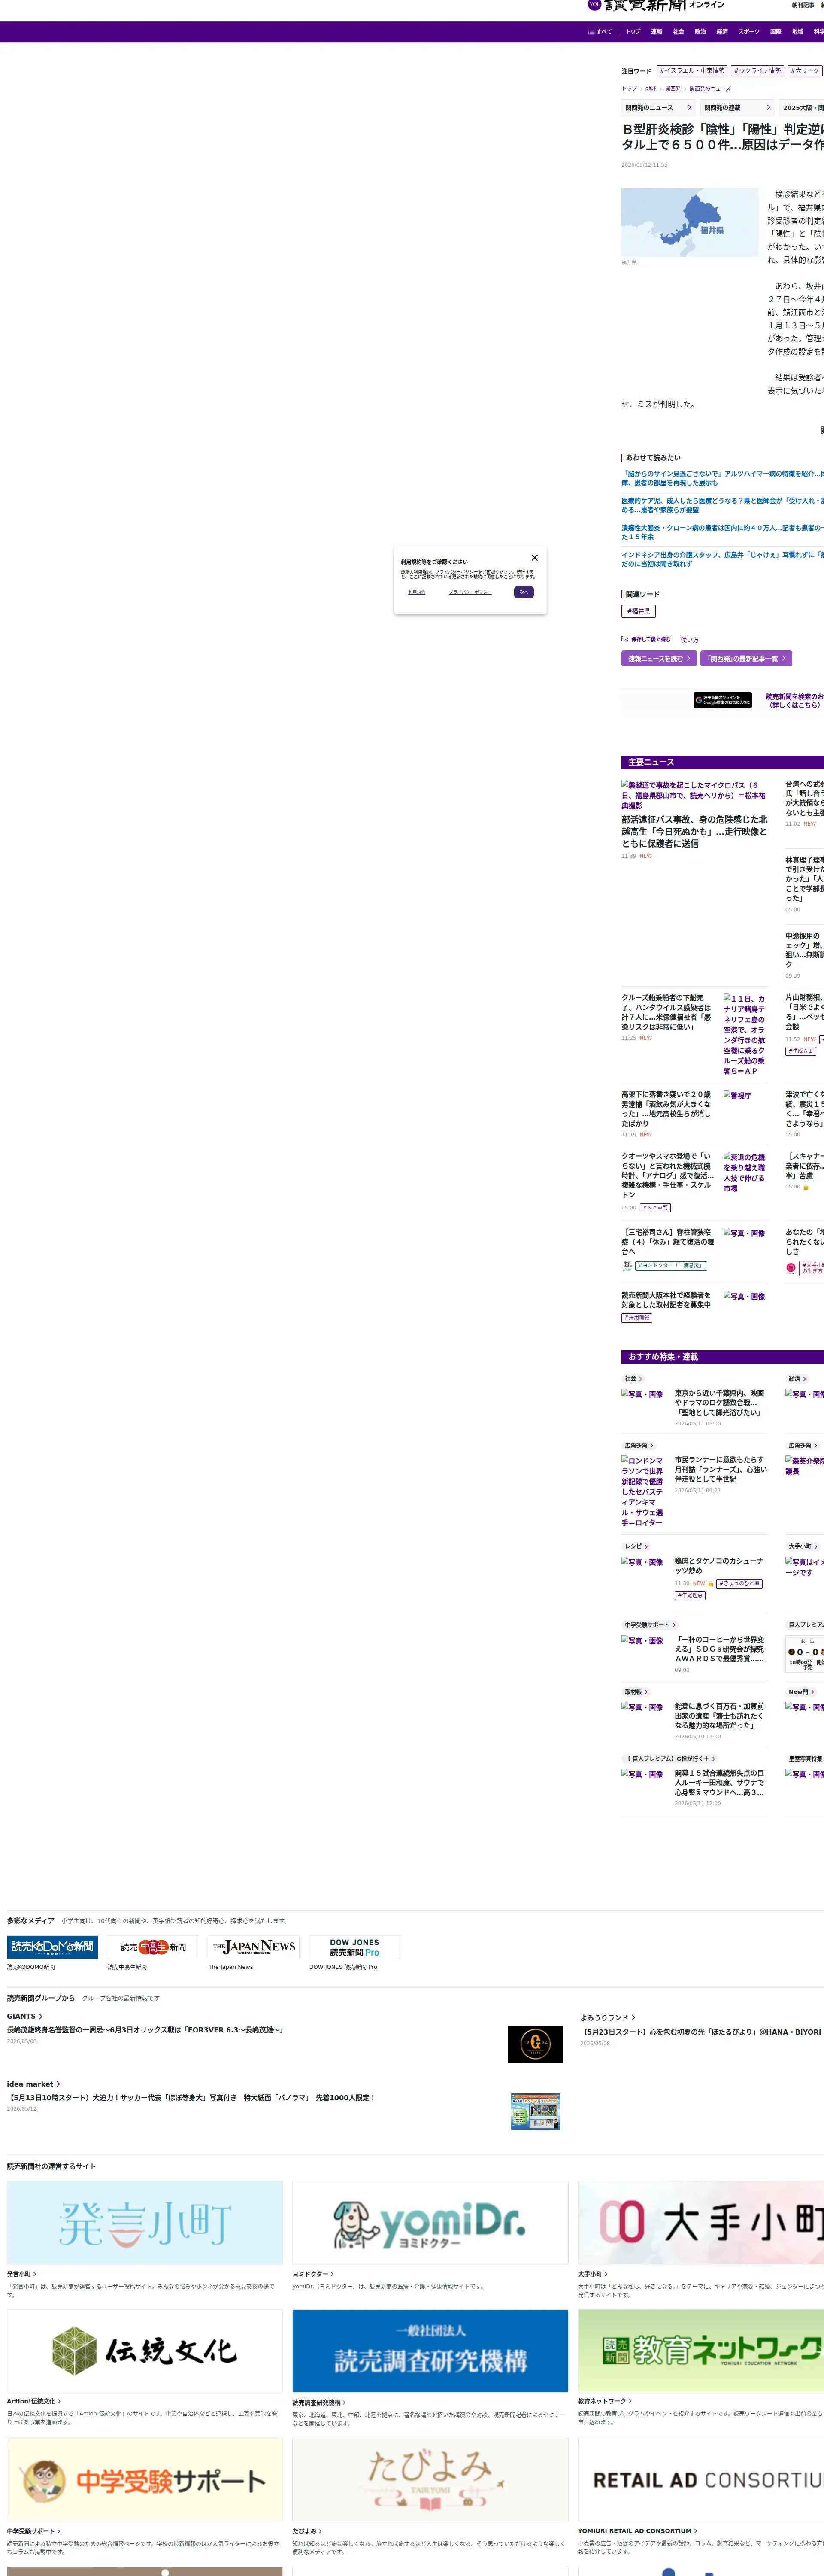Click the 関西発 breadcrumb link
This screenshot has width=824, height=2576.
[673, 89]
